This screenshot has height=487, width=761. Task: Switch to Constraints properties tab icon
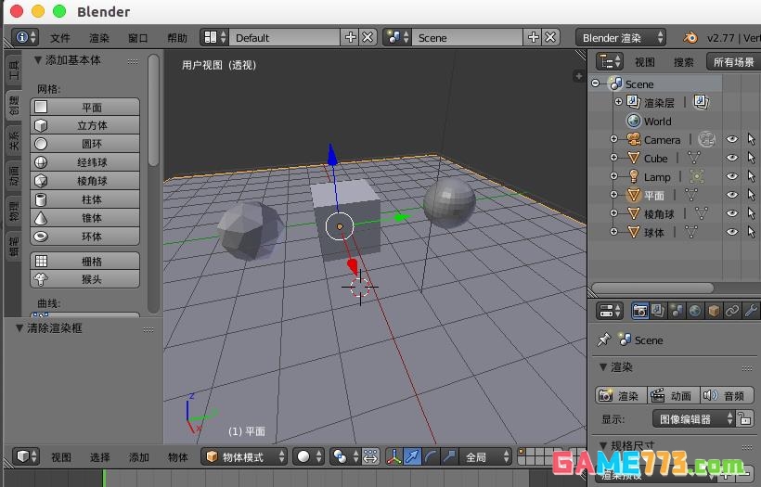pyautogui.click(x=731, y=311)
